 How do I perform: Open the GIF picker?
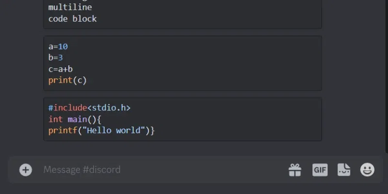[x=320, y=170]
